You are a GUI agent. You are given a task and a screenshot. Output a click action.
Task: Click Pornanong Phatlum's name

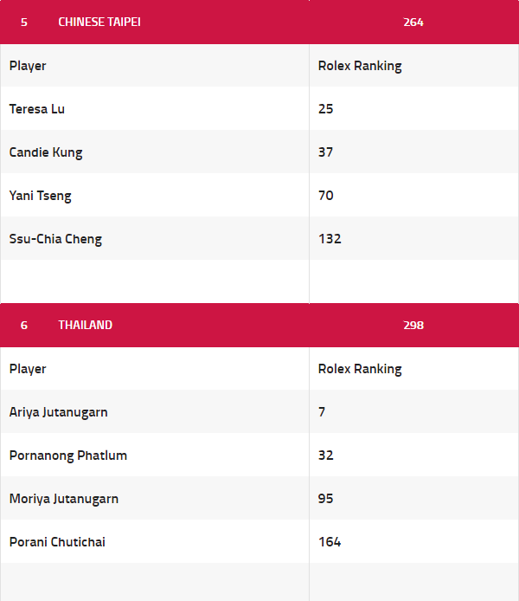point(68,456)
